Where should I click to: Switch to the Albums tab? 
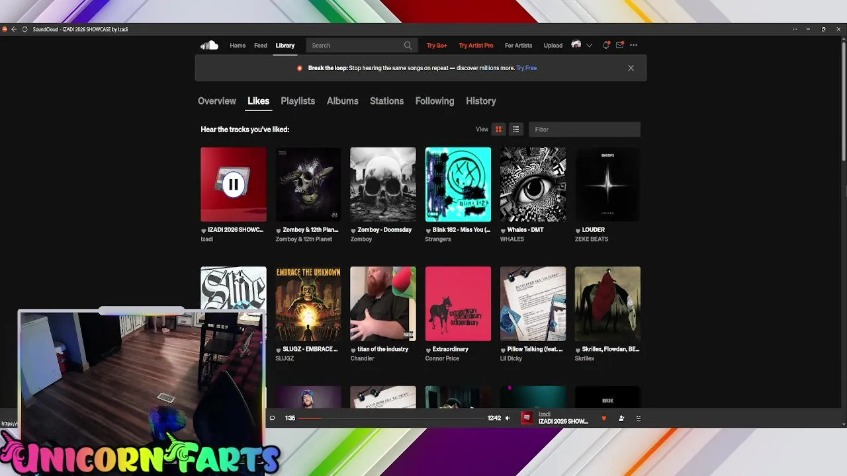click(x=342, y=101)
